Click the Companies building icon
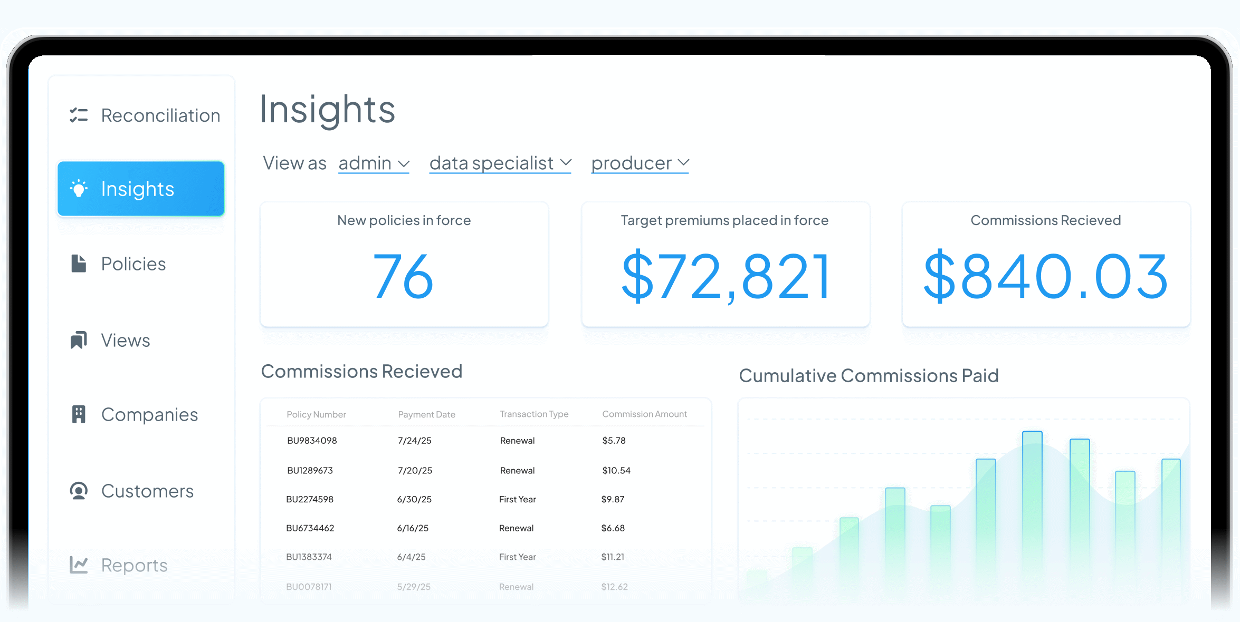The width and height of the screenshot is (1240, 622). 79,414
